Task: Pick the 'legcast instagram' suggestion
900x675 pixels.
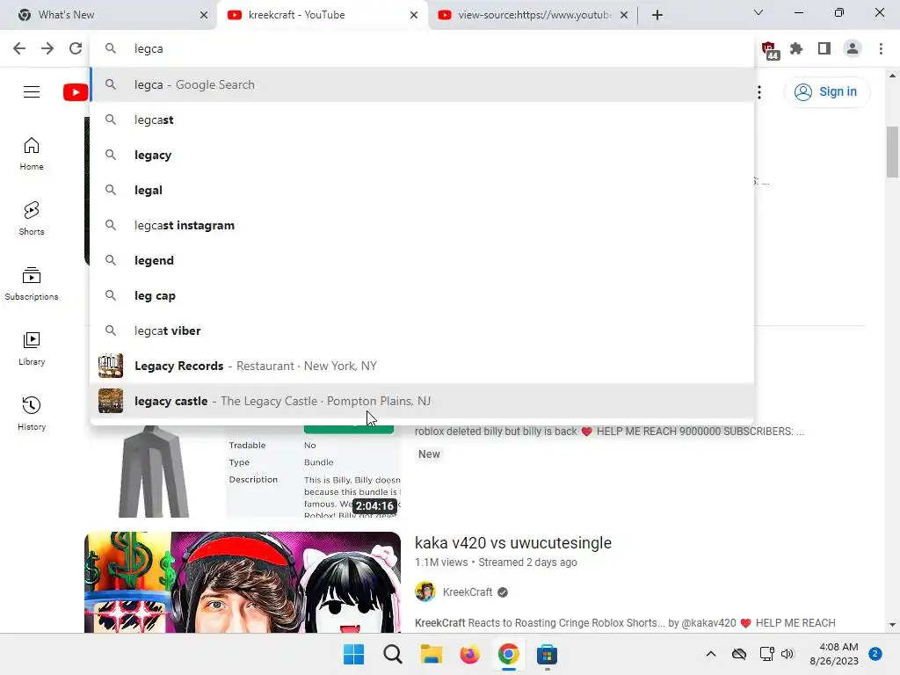Action: click(x=422, y=225)
